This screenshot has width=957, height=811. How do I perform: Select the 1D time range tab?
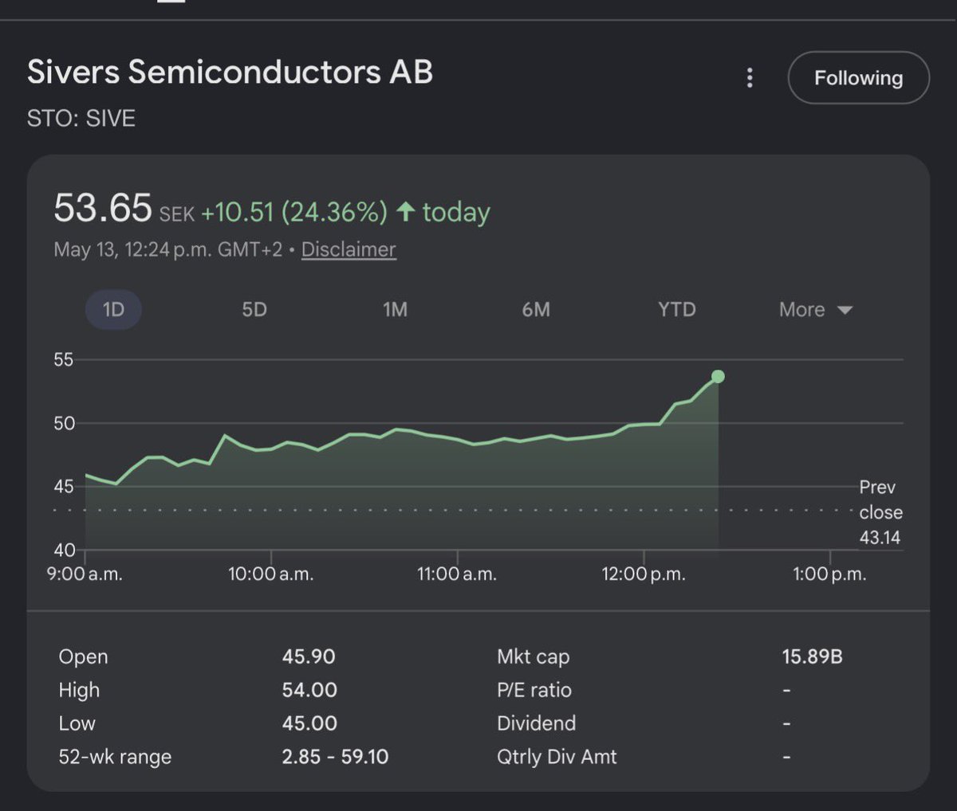click(x=113, y=310)
